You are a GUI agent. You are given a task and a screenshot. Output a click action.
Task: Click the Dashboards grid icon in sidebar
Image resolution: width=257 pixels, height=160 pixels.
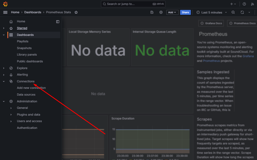tap(11, 35)
